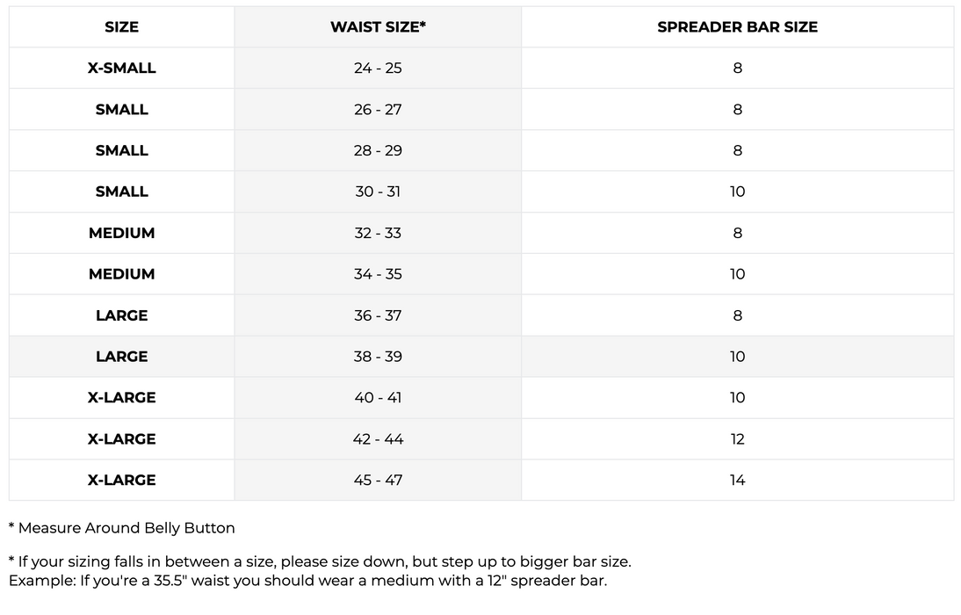Select the X-SMALL size cell
This screenshot has height=615, width=961.
121,69
